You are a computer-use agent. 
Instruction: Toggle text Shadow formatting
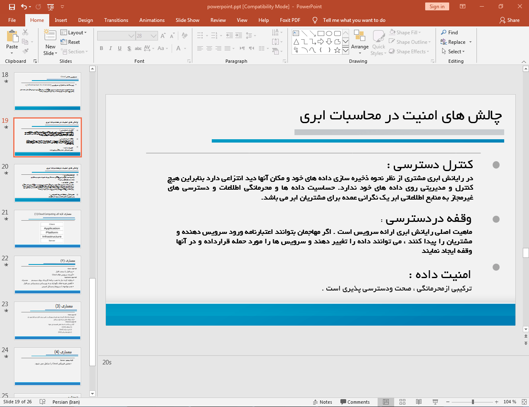click(129, 48)
